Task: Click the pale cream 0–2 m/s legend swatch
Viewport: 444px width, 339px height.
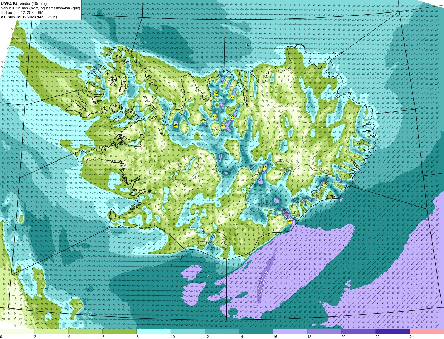Action: [x=17, y=332]
